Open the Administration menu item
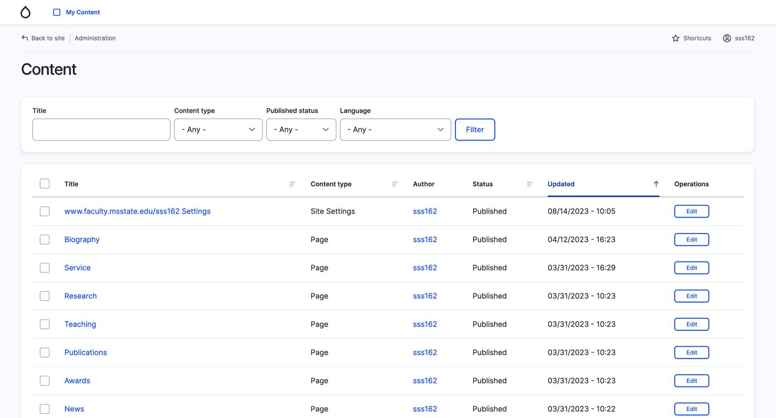 click(95, 38)
